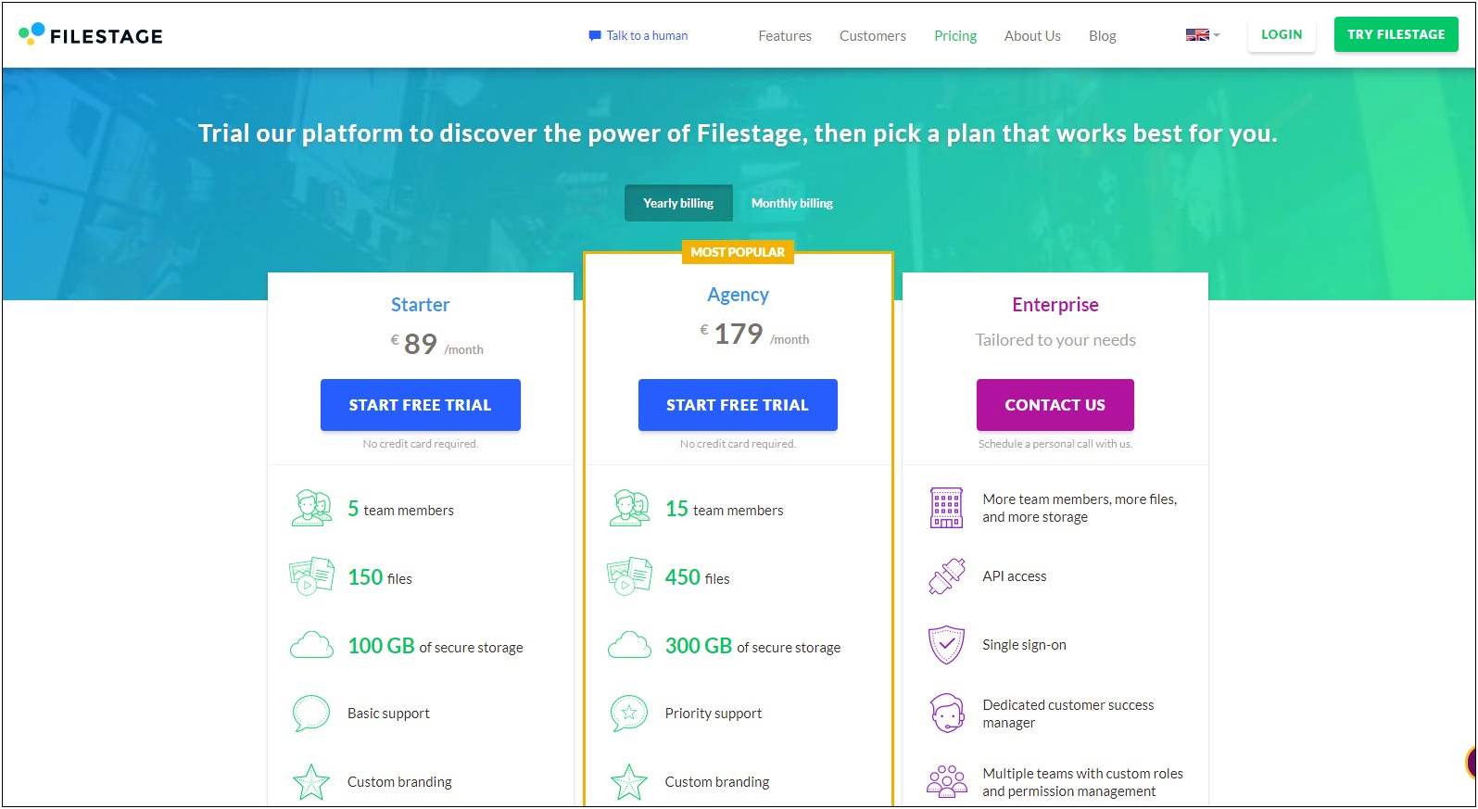
Task: Click API access text
Action: coord(1015,576)
